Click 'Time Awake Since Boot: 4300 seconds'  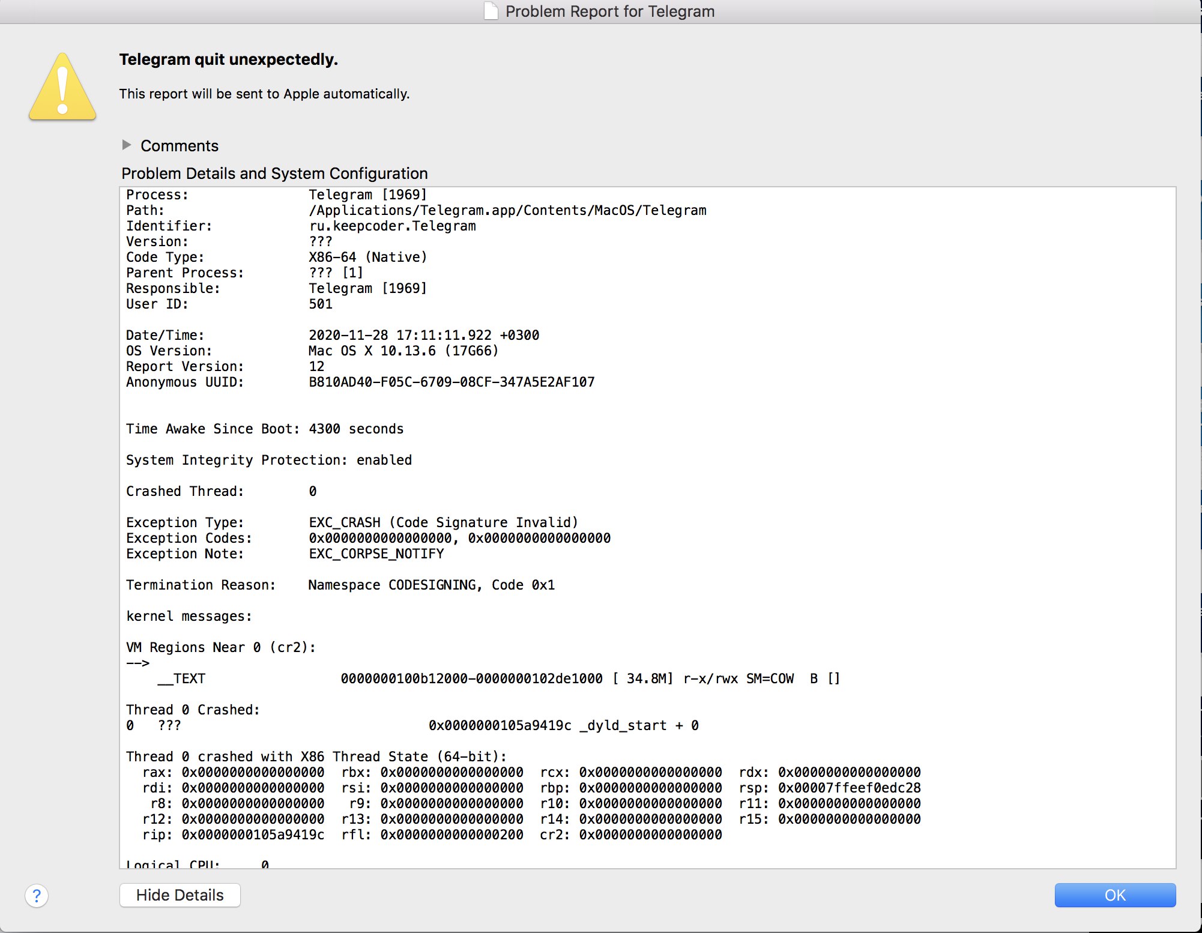[x=265, y=429]
